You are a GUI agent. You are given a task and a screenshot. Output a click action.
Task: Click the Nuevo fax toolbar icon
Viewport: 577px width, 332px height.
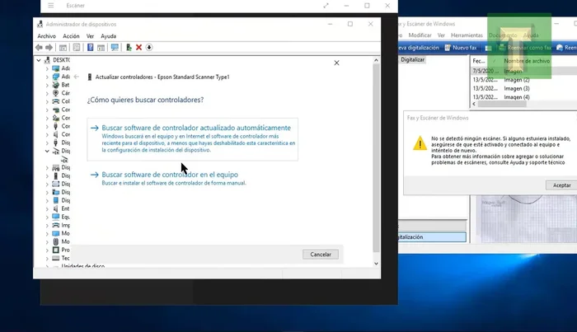[x=448, y=48]
